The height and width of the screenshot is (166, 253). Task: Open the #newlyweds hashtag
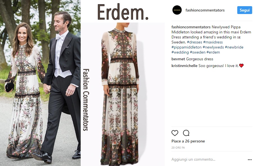coord(213,47)
